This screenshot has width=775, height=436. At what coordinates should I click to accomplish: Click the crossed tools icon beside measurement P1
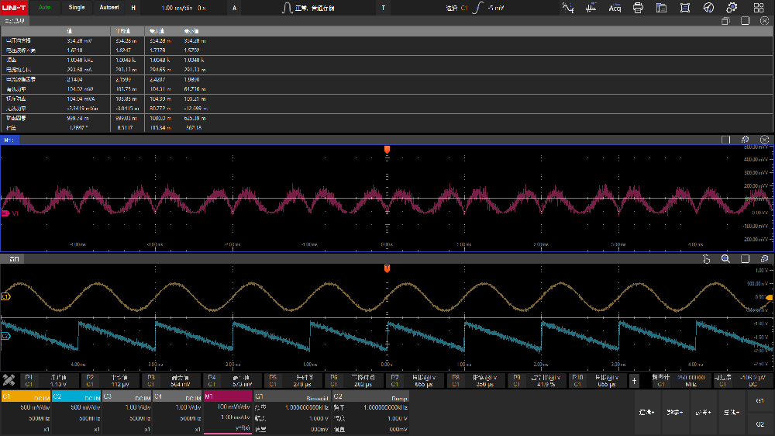[x=9, y=380]
